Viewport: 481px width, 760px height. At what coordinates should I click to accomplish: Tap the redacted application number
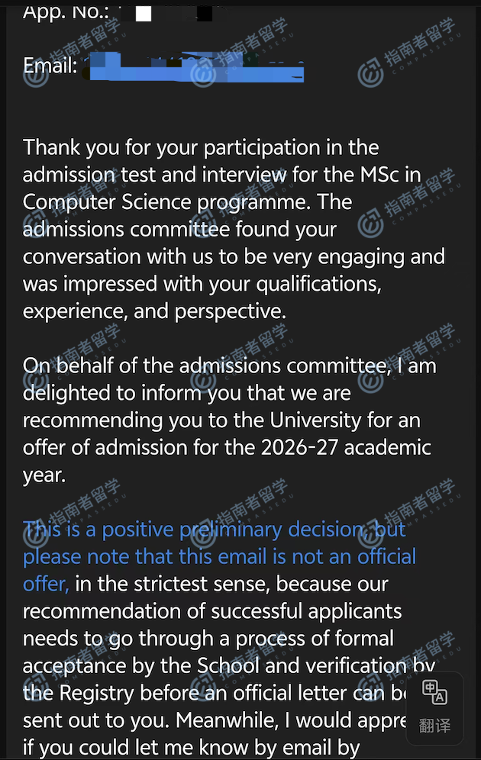[x=173, y=13]
